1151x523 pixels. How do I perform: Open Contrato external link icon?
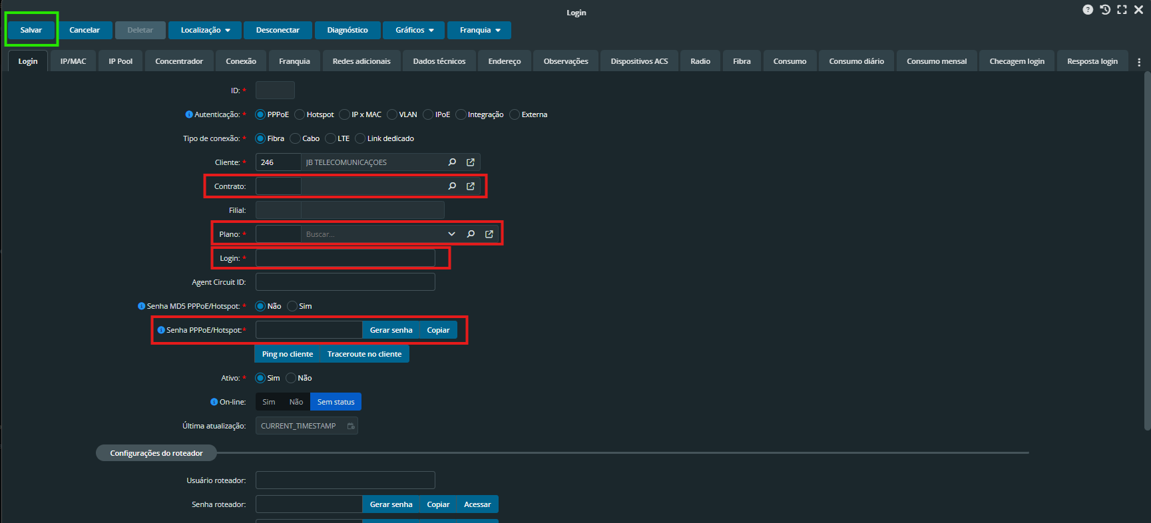click(x=471, y=186)
